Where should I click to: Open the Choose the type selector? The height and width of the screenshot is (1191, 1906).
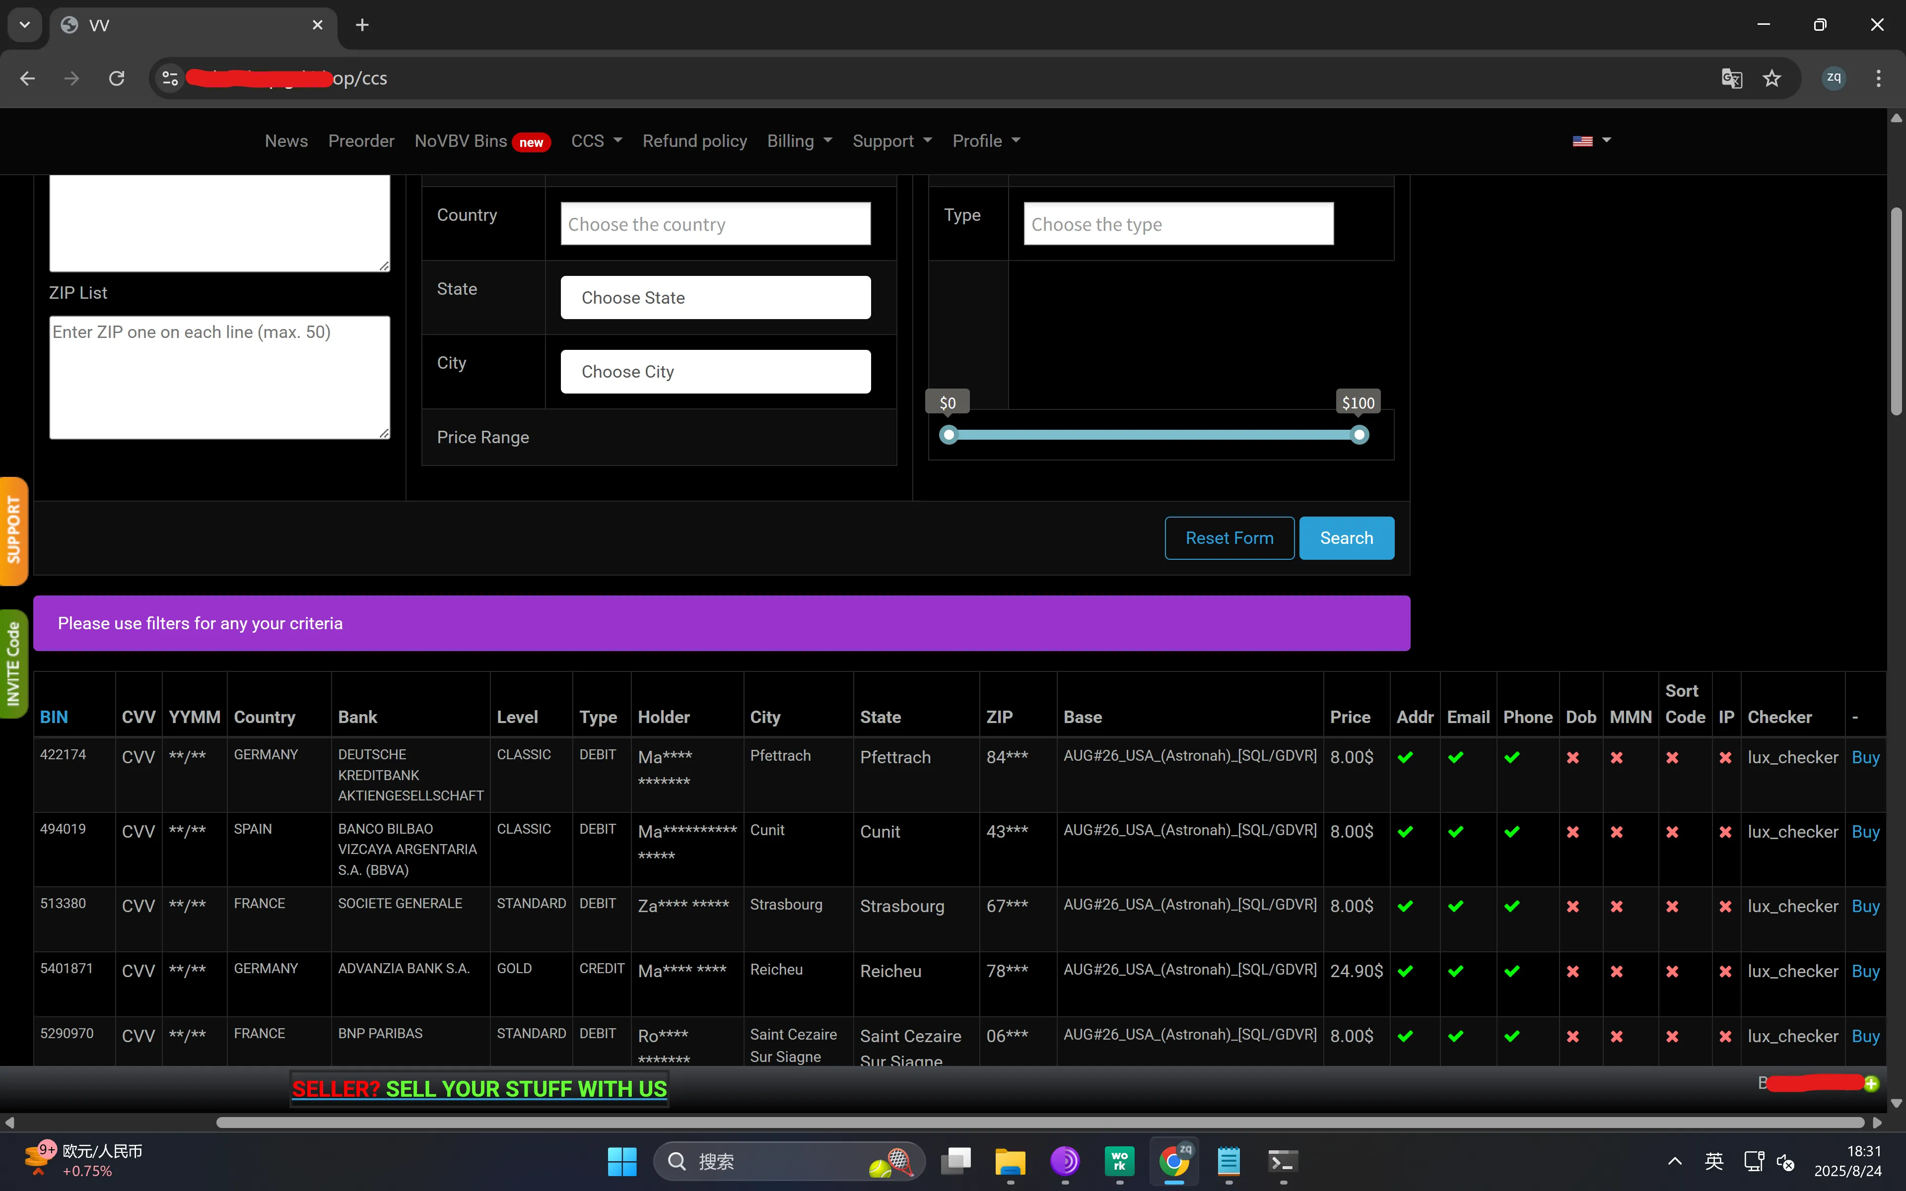(x=1178, y=224)
